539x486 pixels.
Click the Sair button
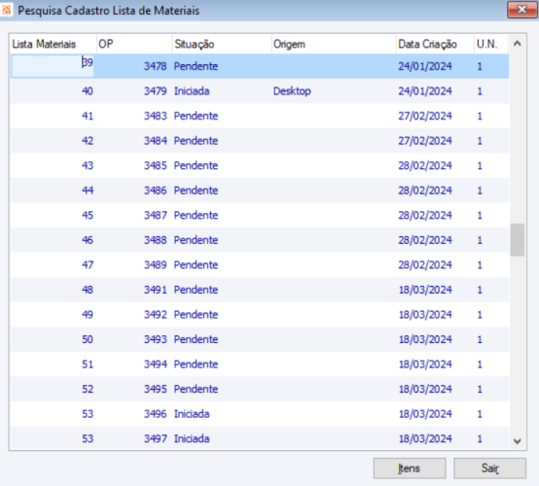coord(489,469)
